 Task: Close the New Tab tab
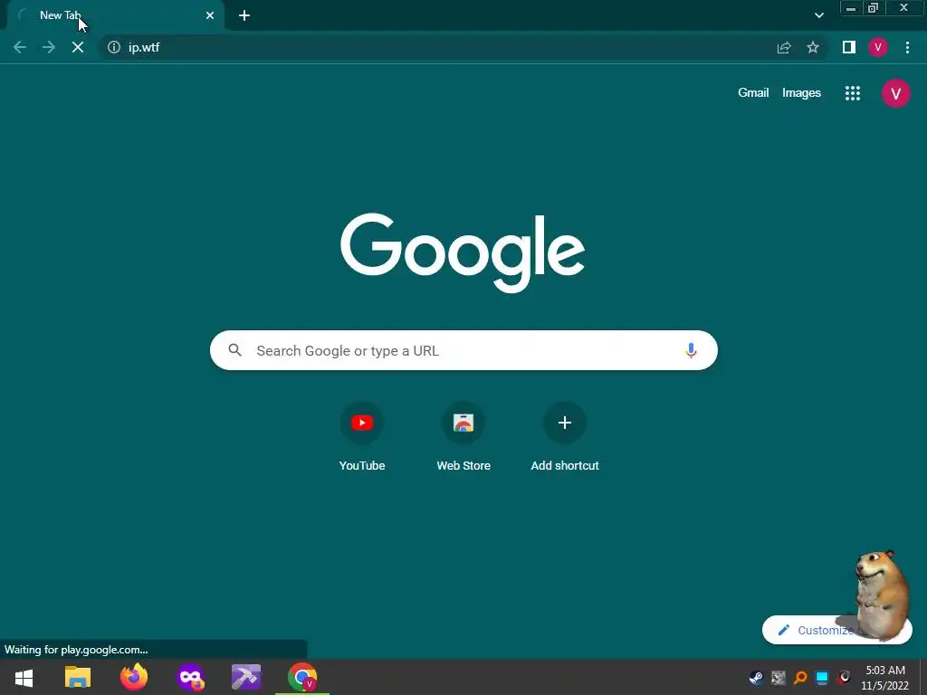(210, 15)
